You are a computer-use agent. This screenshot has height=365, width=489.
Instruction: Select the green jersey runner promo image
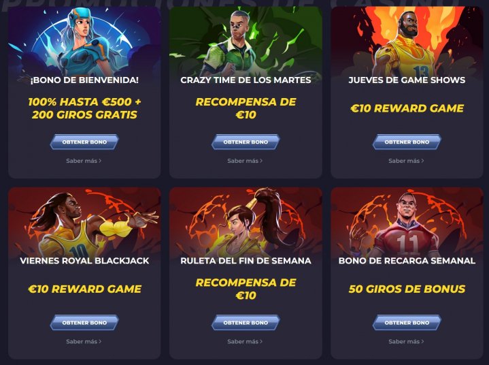(246, 41)
